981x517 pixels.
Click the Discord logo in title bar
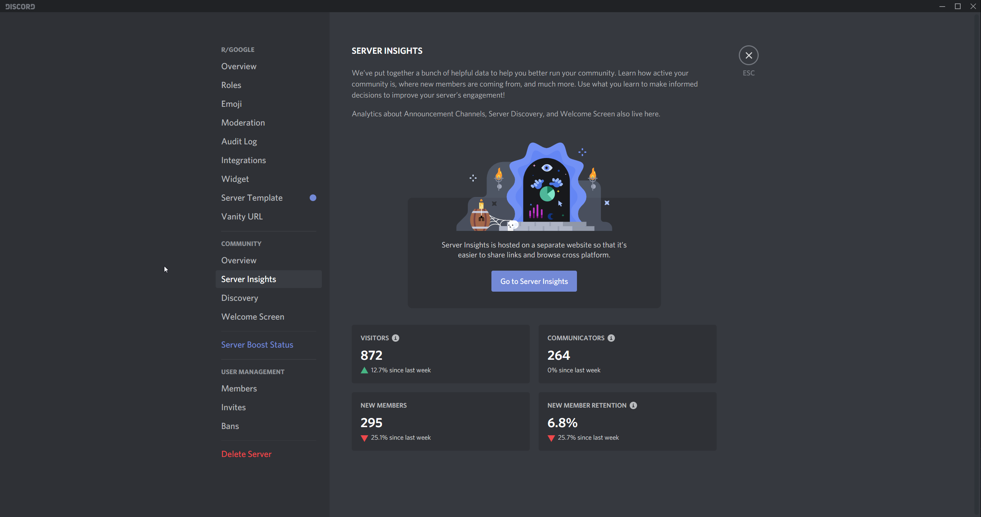pos(20,6)
